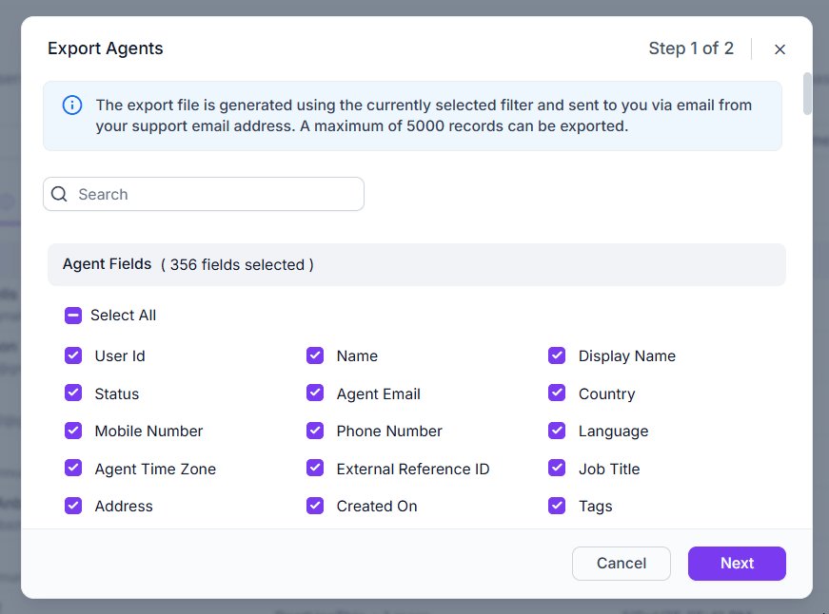
Task: Uncheck the Mobile Number checkbox
Action: (73, 431)
